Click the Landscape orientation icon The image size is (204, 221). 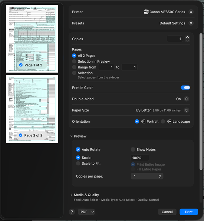[169, 122]
